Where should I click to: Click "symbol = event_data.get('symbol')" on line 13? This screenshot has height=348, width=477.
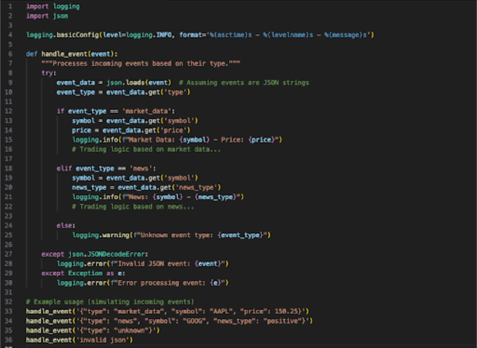point(135,121)
